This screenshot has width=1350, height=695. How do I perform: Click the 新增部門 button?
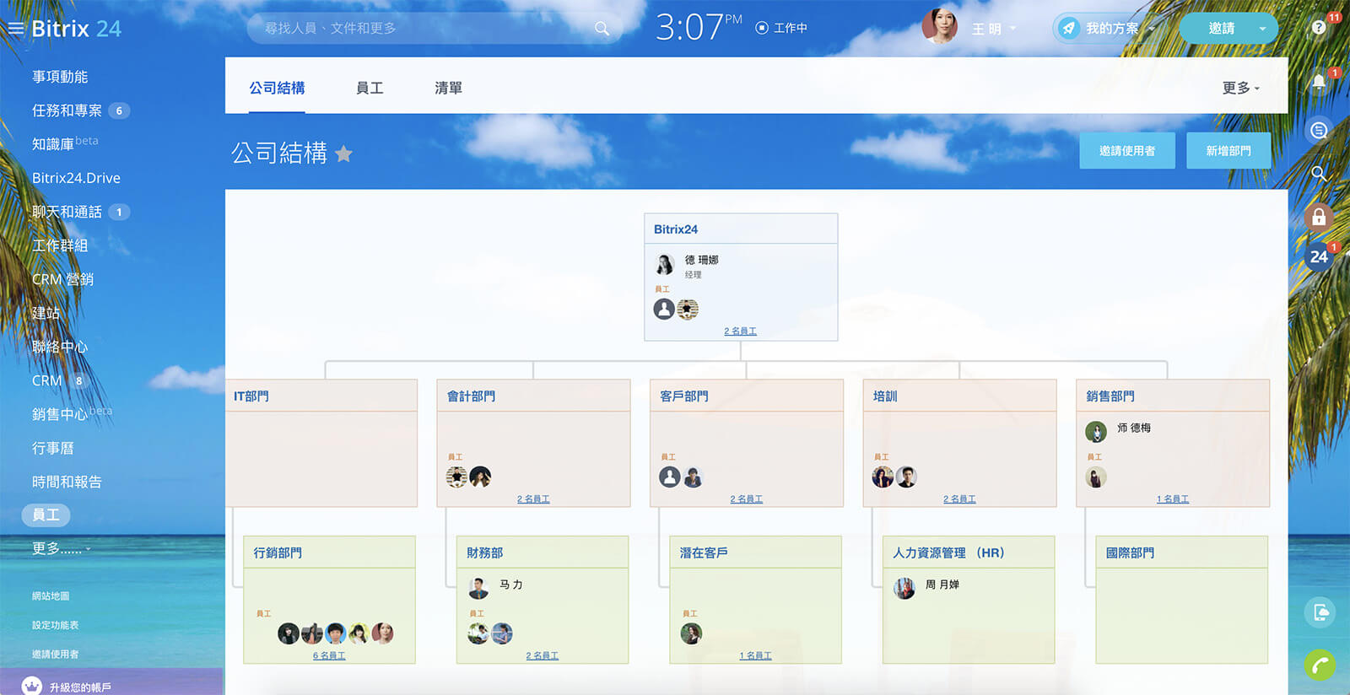1228,150
